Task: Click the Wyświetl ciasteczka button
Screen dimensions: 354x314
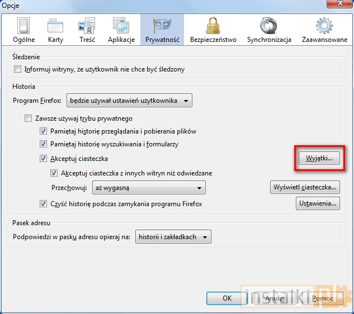Action: [305, 187]
